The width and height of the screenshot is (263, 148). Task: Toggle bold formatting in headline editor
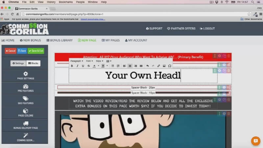click(x=72, y=66)
